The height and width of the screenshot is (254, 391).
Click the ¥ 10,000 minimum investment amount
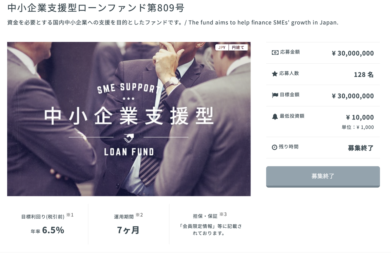[x=360, y=117]
